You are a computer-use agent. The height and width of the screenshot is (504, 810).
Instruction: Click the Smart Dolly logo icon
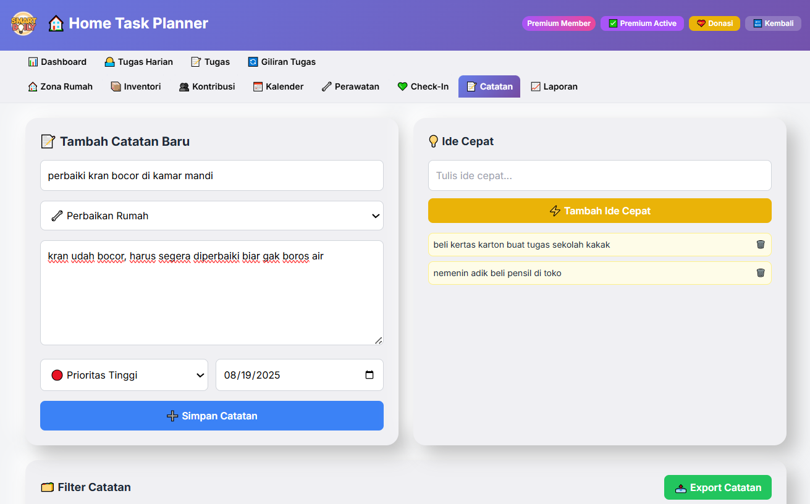(x=23, y=23)
